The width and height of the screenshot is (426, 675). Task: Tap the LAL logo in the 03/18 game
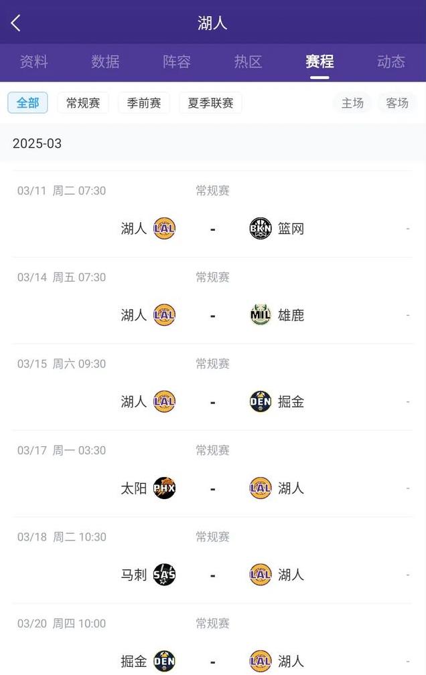[261, 575]
